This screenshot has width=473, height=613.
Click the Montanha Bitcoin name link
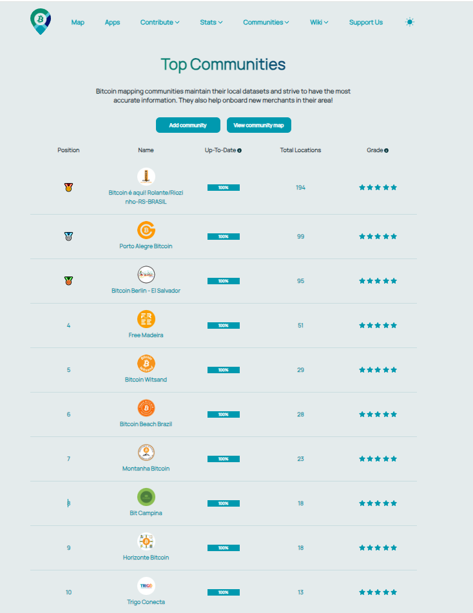[146, 469]
